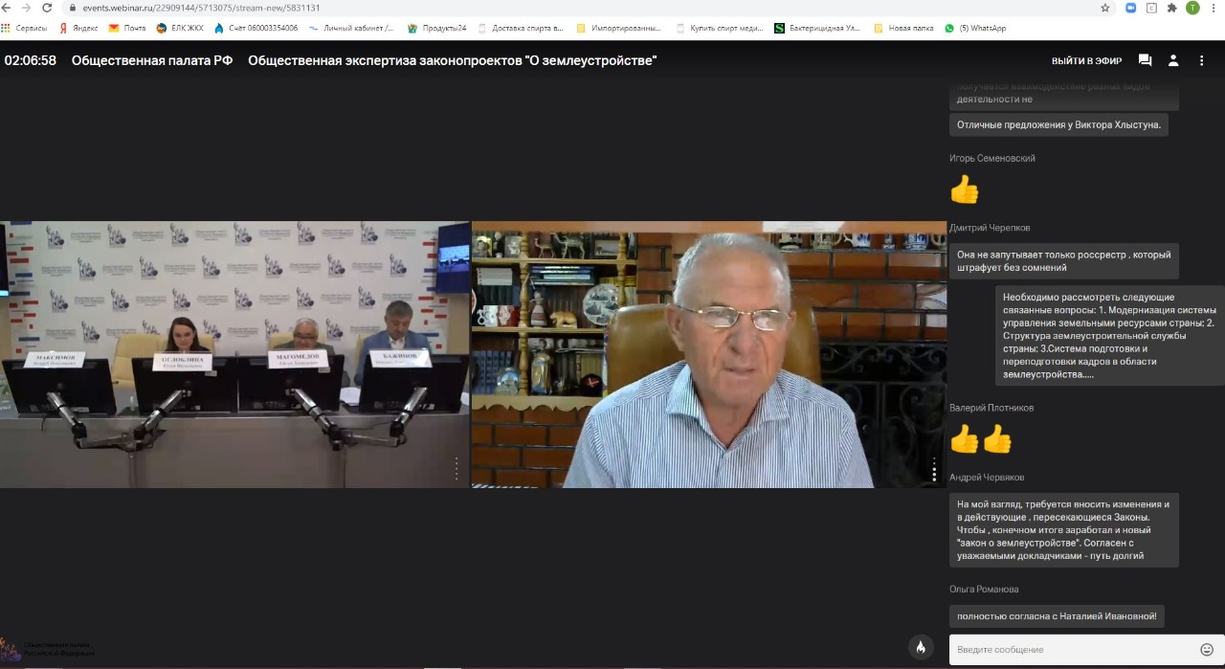Screen dimensions: 1225x669
Task: Click the ВЫЙТИ В ЭФИР button
Action: 1087,60
